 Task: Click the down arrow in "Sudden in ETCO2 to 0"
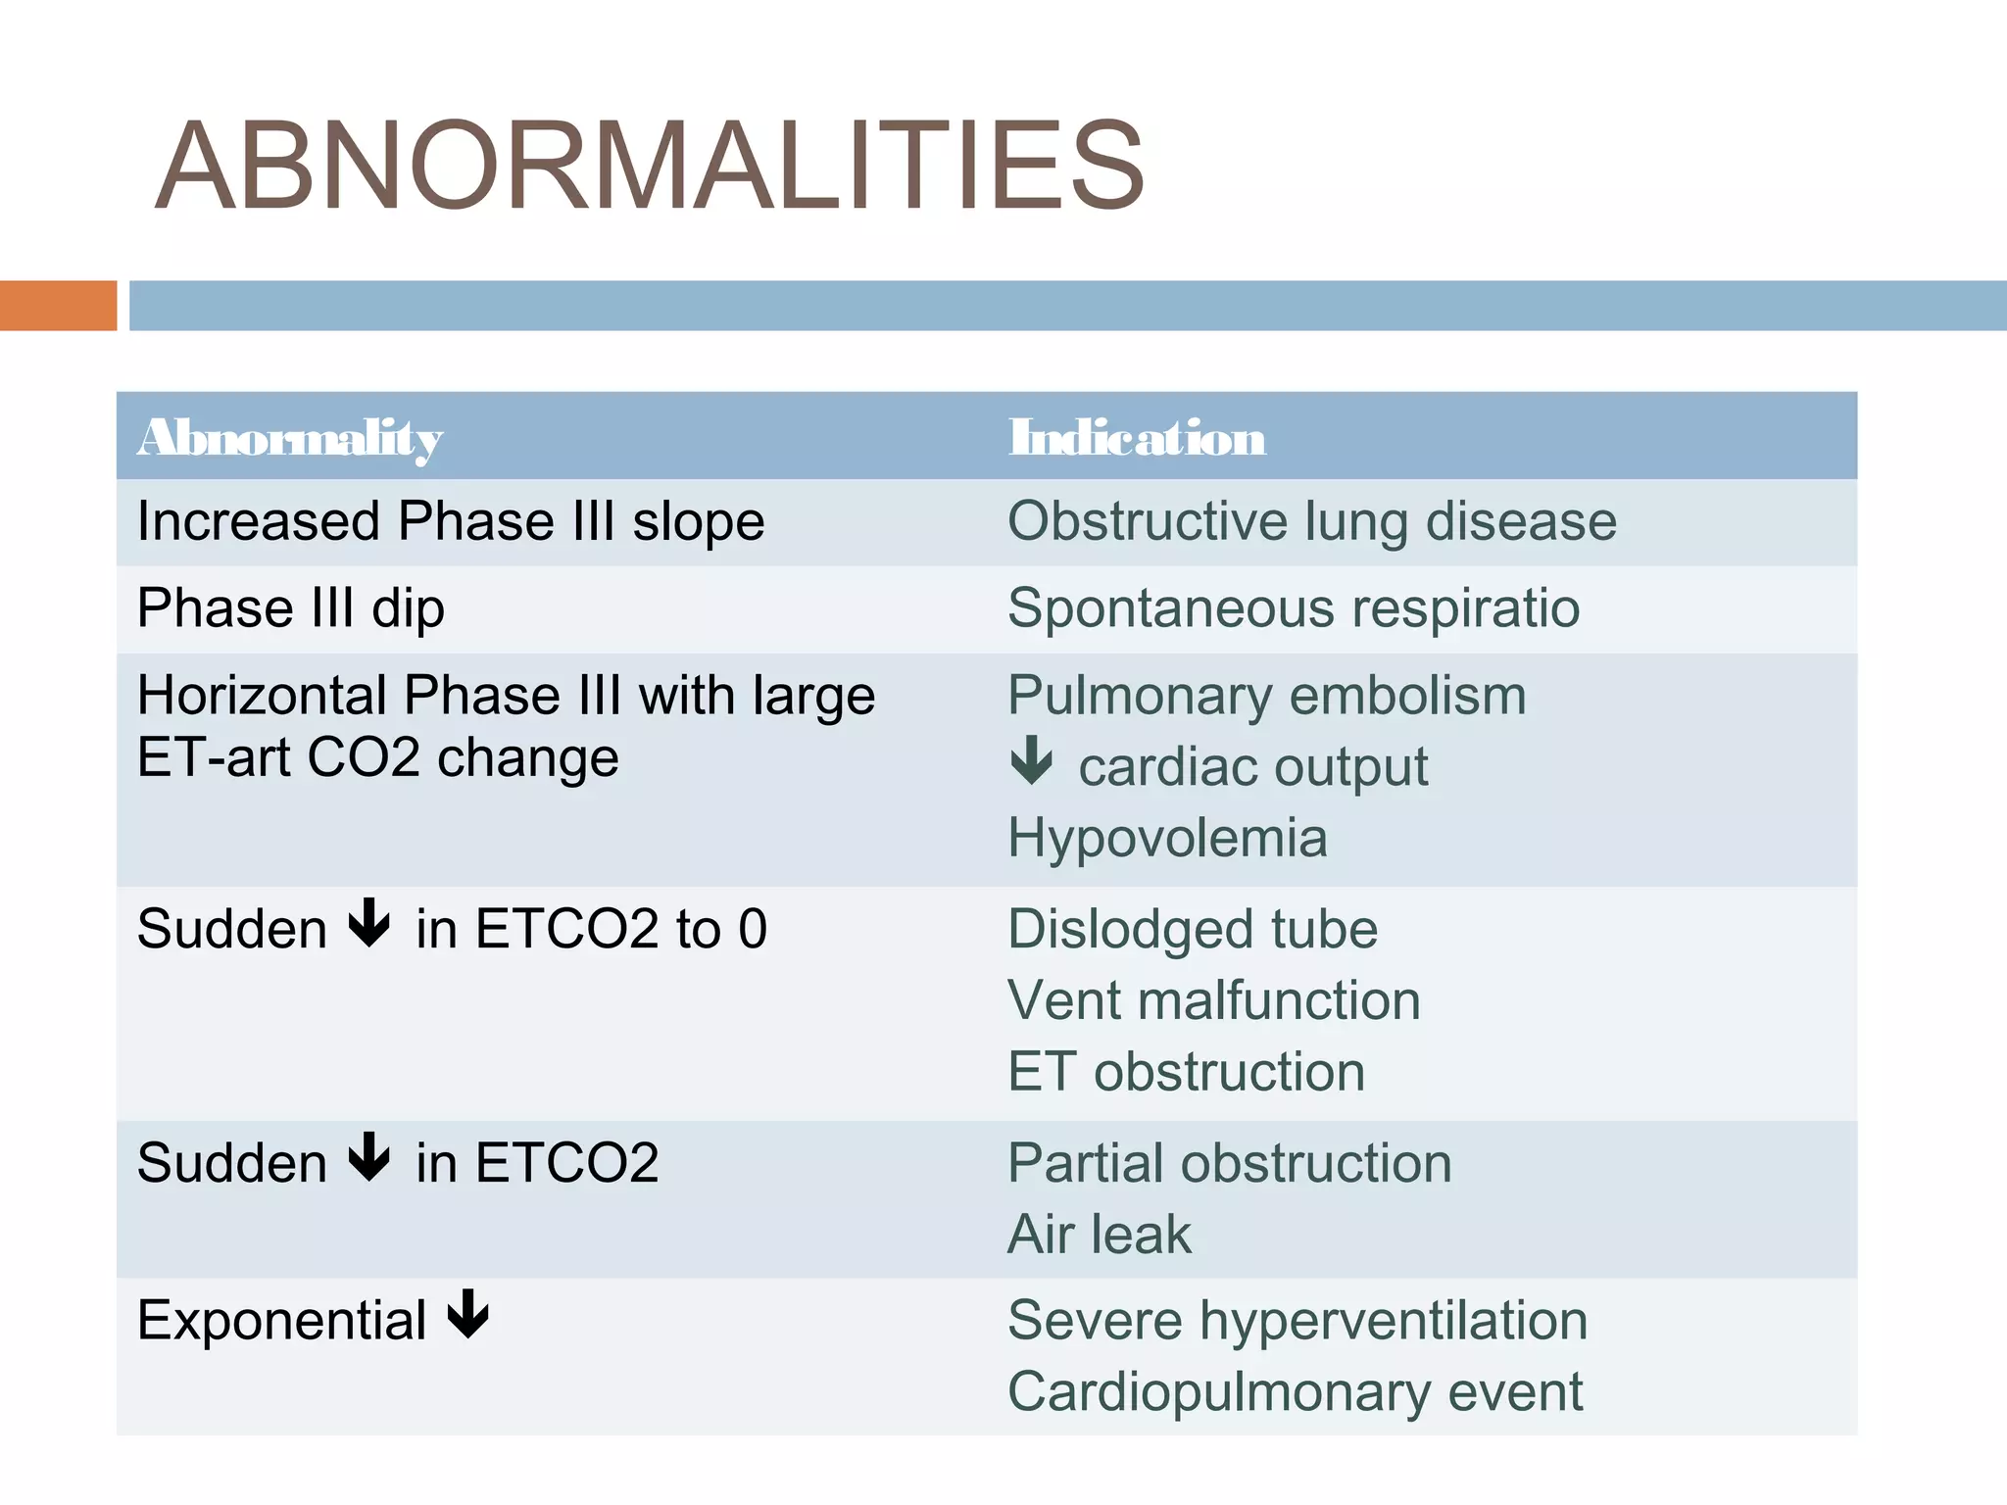coord(369,923)
